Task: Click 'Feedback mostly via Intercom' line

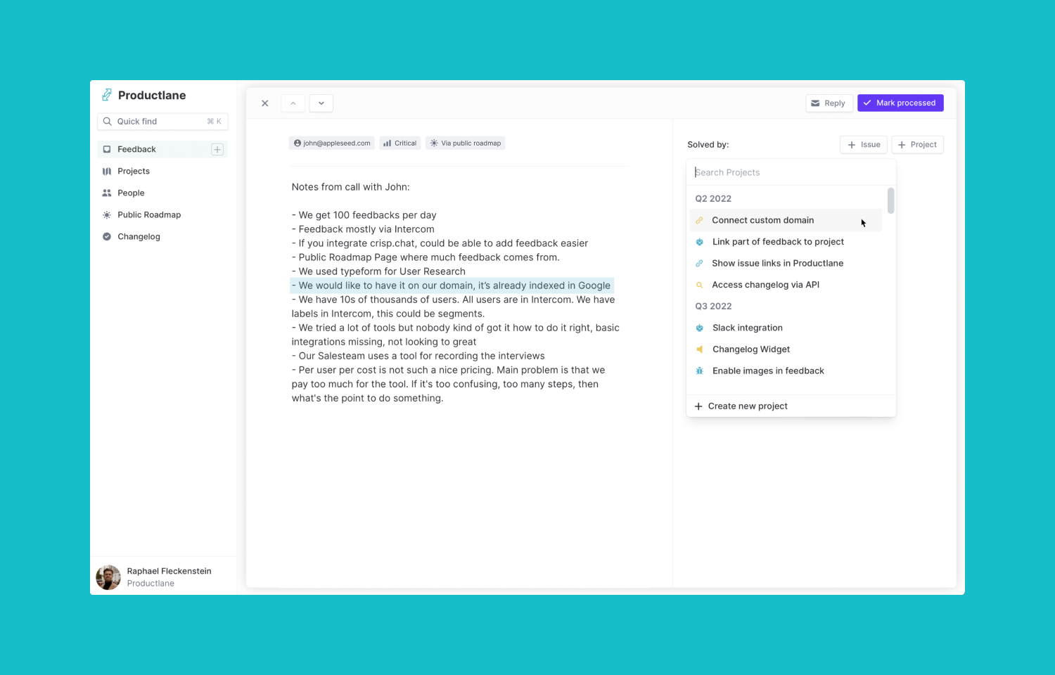Action: tap(363, 229)
